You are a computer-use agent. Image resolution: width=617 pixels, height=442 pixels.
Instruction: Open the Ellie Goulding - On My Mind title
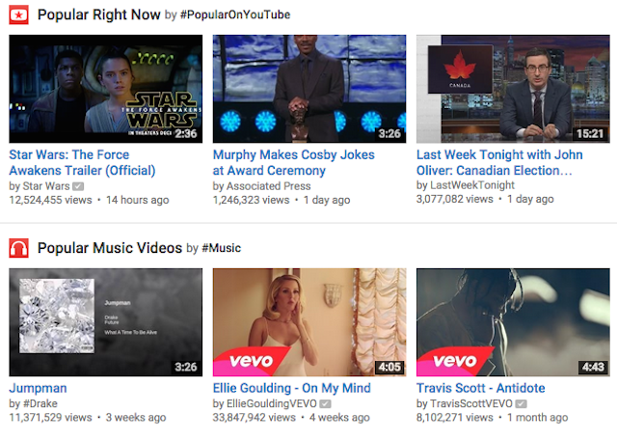pyautogui.click(x=291, y=388)
